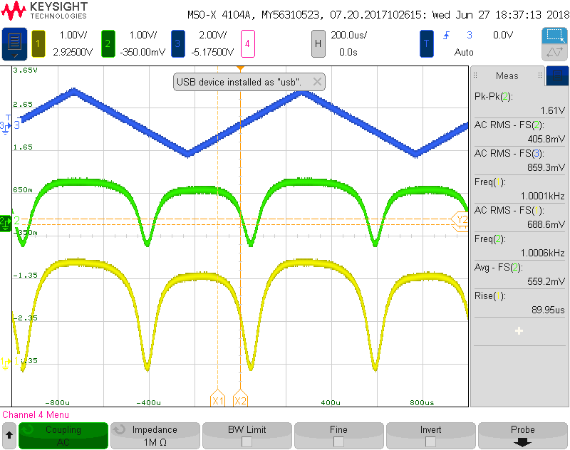The width and height of the screenshot is (570, 450).
Task: Add a new measurement with plus icon
Action: pyautogui.click(x=519, y=331)
